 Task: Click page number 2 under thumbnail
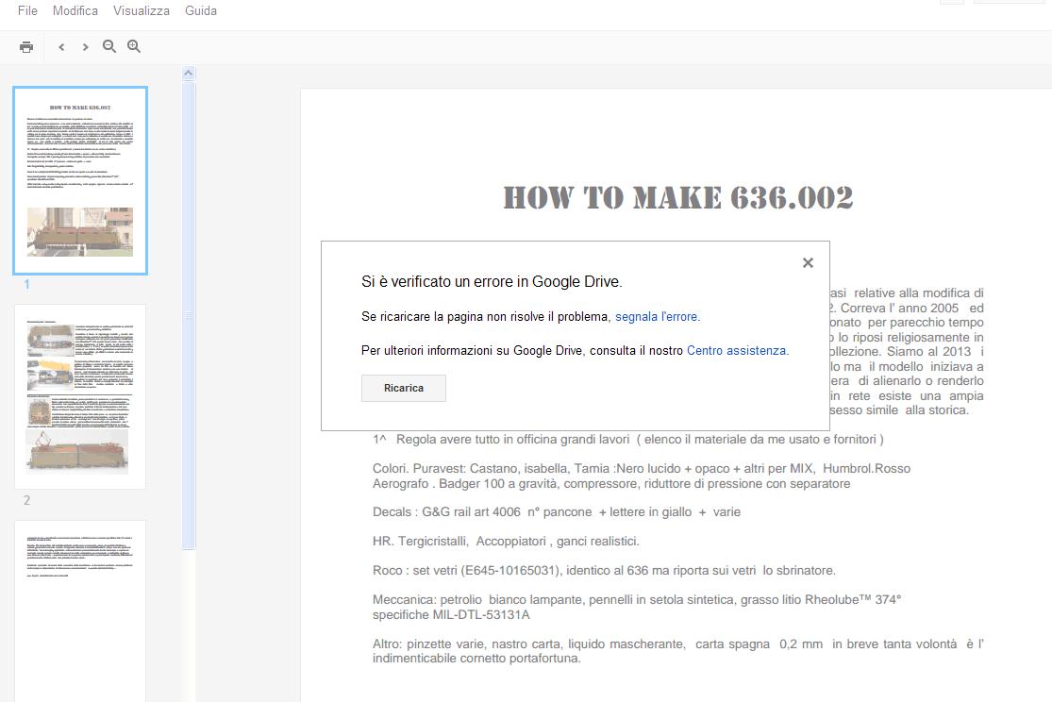[26, 501]
